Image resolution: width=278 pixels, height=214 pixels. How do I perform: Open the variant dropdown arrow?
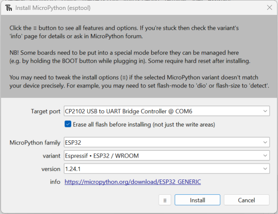coord(265,156)
